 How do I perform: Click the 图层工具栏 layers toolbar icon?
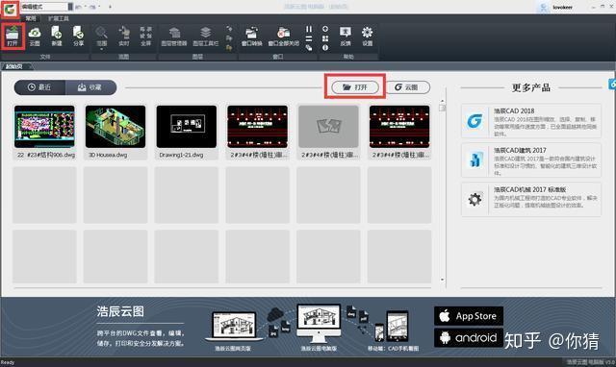[x=205, y=37]
